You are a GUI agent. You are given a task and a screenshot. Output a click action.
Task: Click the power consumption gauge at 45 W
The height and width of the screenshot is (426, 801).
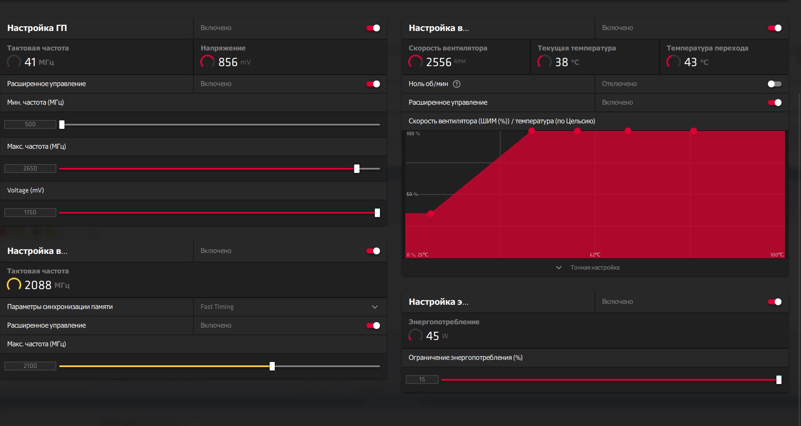click(416, 336)
